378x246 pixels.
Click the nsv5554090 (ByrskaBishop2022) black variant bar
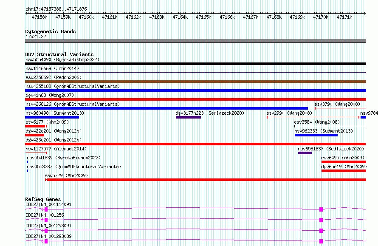coord(195,64)
